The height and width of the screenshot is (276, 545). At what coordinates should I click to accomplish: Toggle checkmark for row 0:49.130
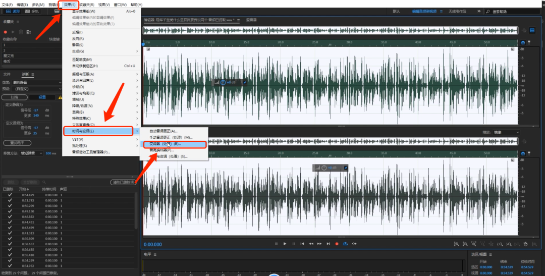click(10, 211)
